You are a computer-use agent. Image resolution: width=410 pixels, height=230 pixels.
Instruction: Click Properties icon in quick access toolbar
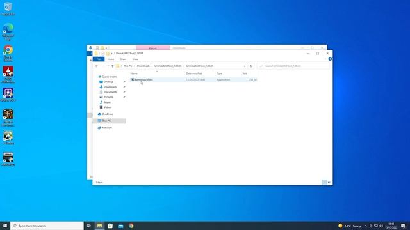pyautogui.click(x=102, y=54)
